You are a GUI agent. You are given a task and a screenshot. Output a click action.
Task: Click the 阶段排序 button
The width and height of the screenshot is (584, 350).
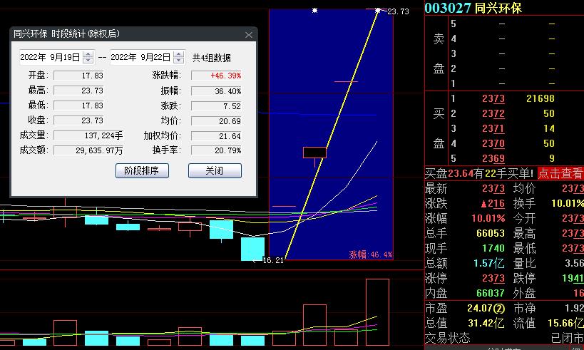point(141,171)
